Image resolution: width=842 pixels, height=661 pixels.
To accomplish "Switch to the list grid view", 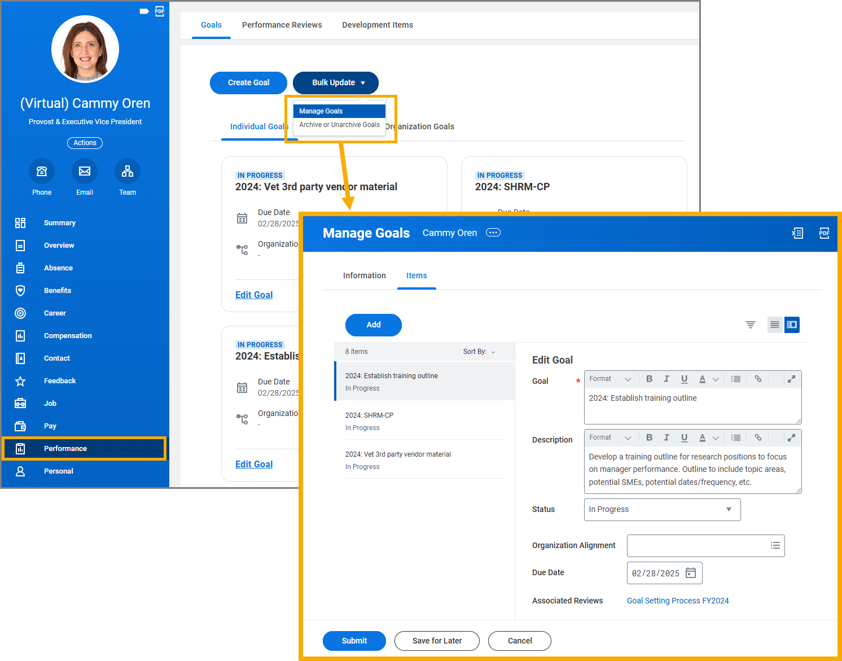I will coord(775,325).
